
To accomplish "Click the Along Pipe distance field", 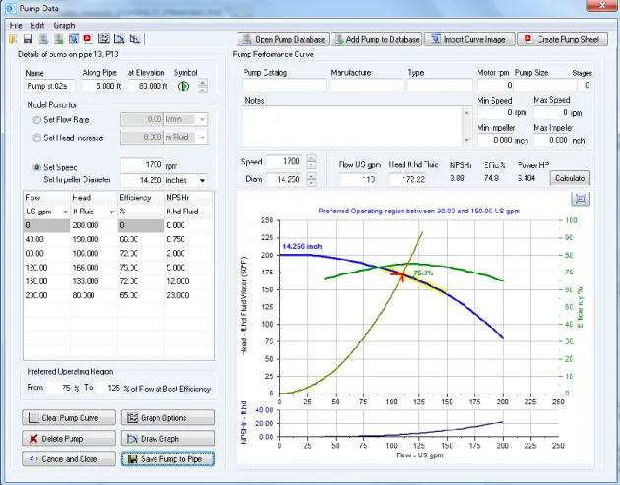I will (x=102, y=86).
